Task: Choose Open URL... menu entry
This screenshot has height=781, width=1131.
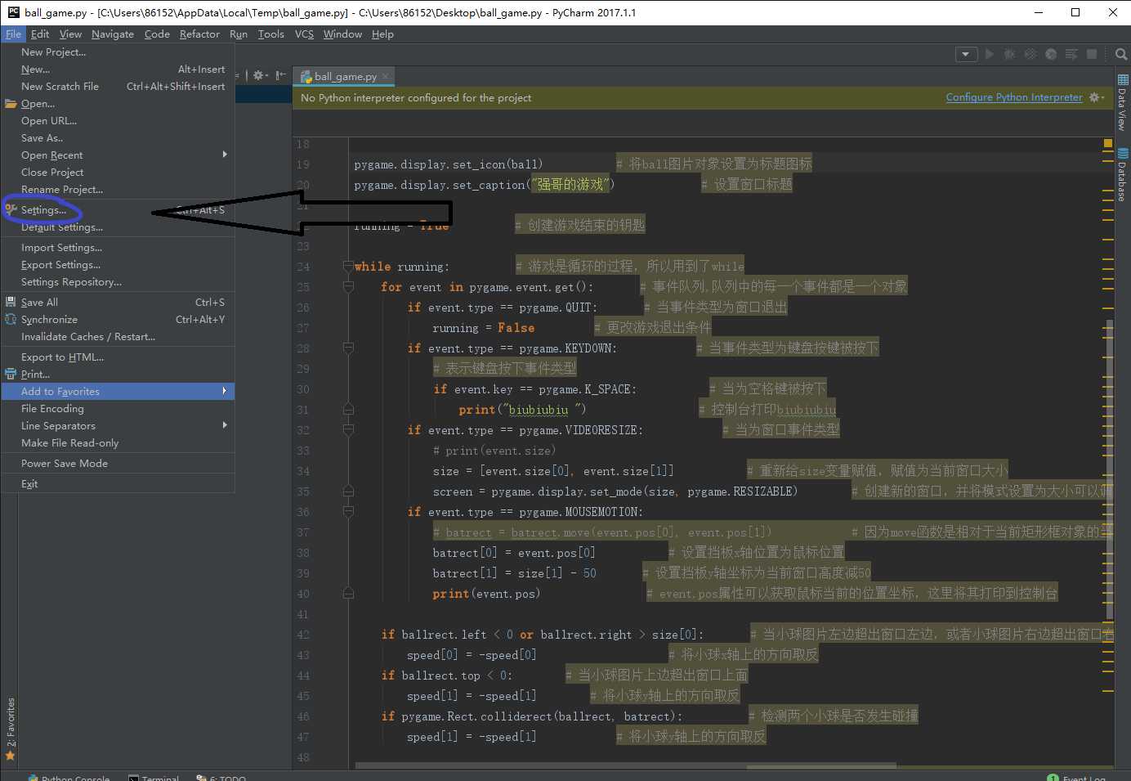Action: tap(118, 121)
